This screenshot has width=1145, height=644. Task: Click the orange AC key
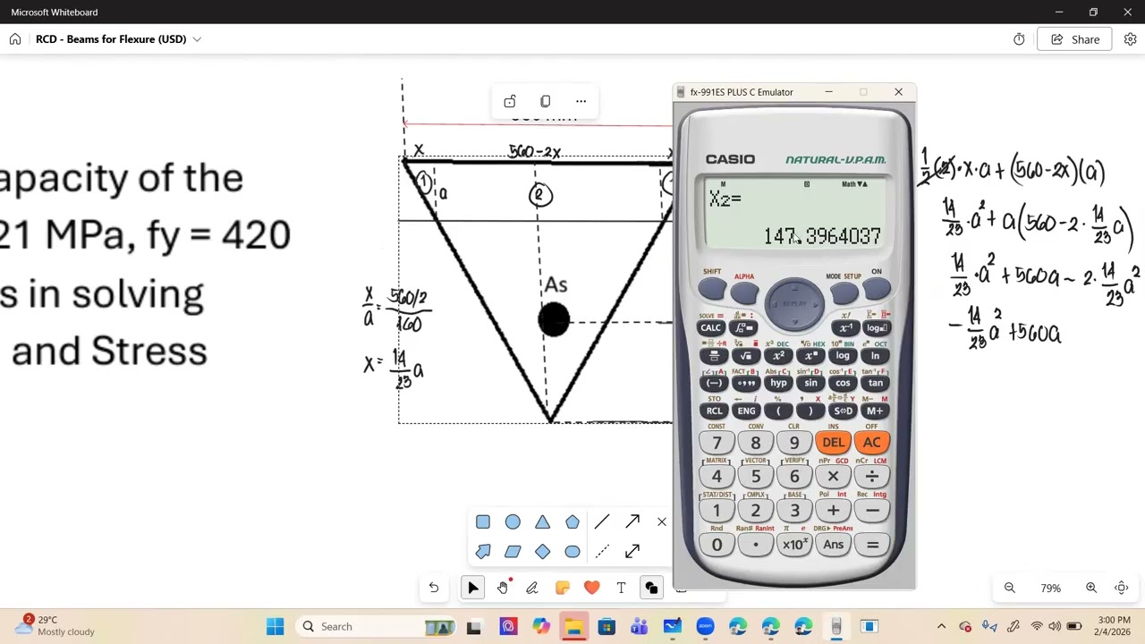[x=872, y=443]
